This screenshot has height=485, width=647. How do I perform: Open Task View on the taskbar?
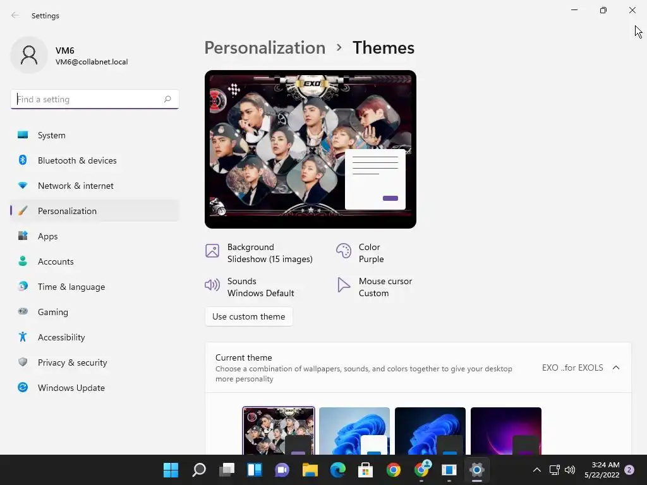(x=227, y=470)
